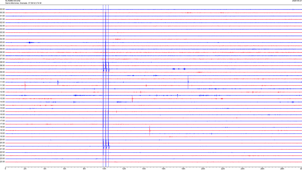Select the 04:00 trace time label
The image size is (302, 170).
2,36
